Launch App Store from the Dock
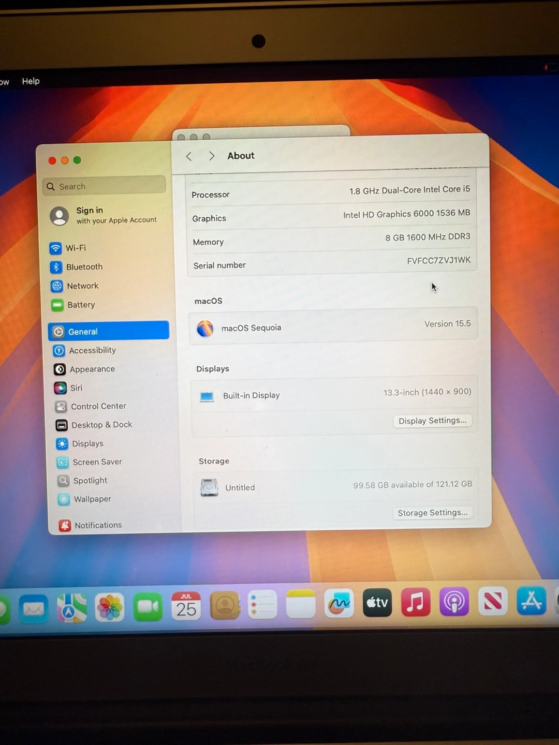 pyautogui.click(x=531, y=601)
